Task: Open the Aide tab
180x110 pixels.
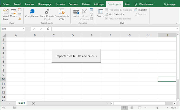Action: coord(127,4)
